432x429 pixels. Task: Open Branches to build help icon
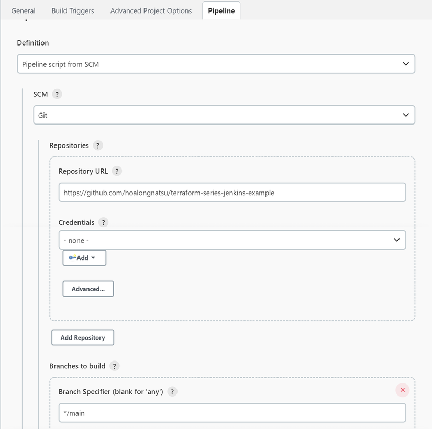click(x=114, y=366)
